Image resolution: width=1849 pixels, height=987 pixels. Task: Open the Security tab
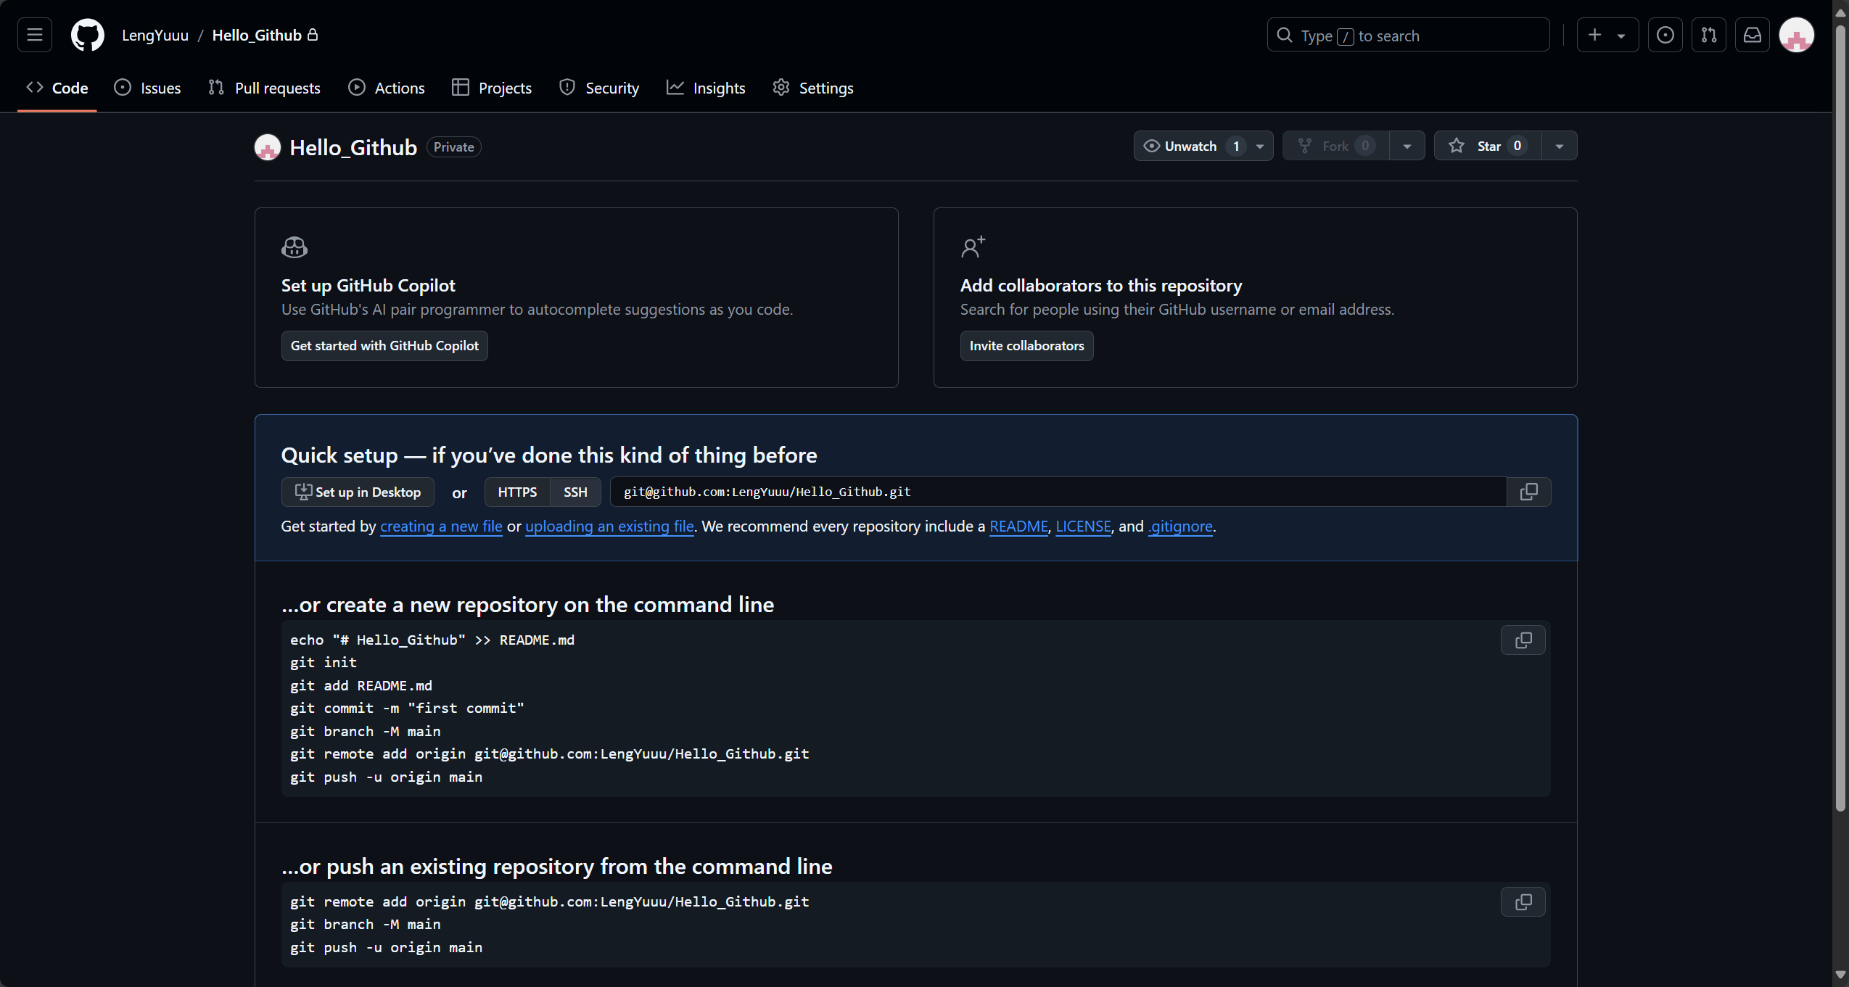[x=599, y=88]
